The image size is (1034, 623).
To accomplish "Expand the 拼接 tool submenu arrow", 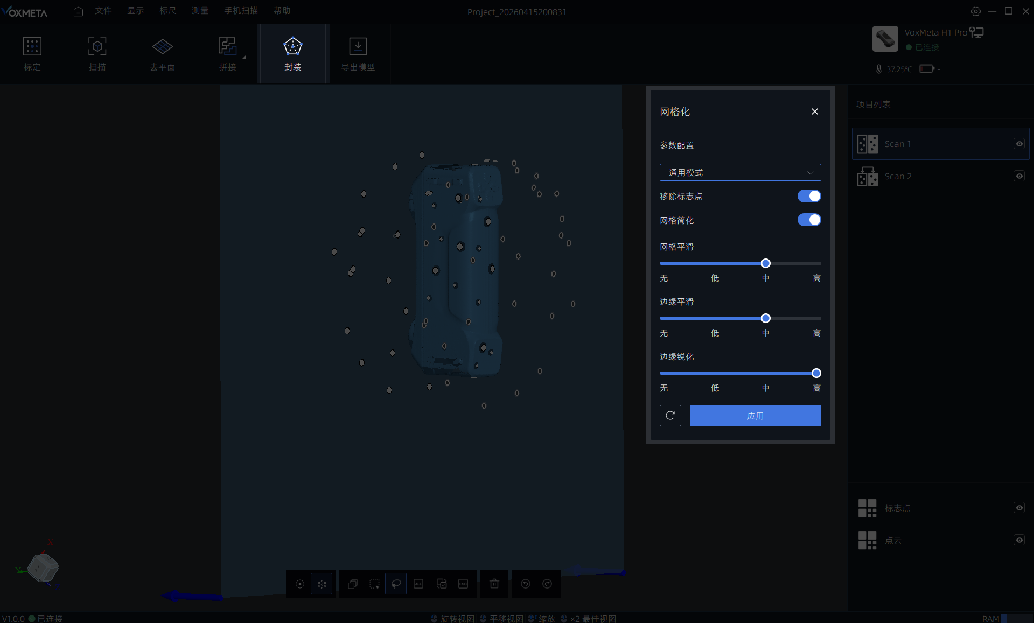I will tap(244, 57).
